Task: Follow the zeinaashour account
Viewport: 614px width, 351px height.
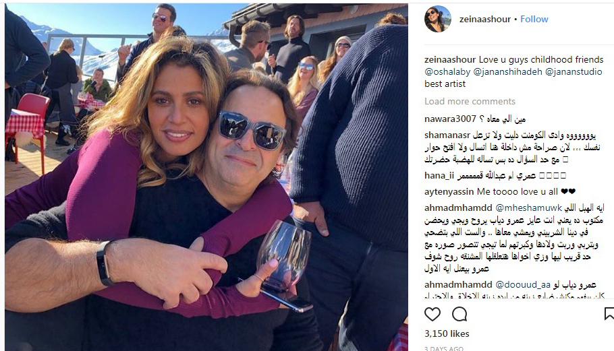Action: [x=534, y=19]
